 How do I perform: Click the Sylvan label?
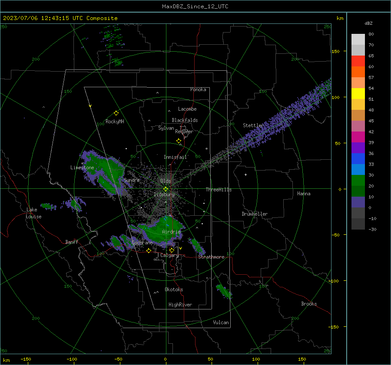[166, 128]
